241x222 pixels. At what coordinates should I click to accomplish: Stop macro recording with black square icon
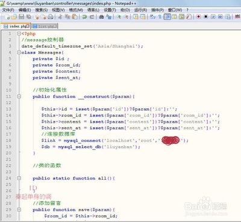[206, 17]
